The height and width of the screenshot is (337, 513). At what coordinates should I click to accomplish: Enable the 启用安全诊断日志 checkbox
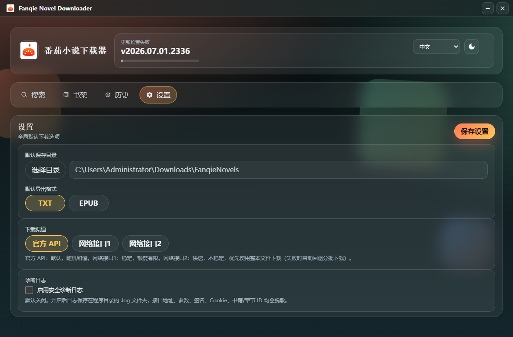(x=29, y=290)
